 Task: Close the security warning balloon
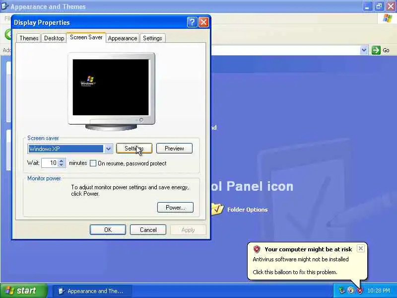pyautogui.click(x=361, y=248)
